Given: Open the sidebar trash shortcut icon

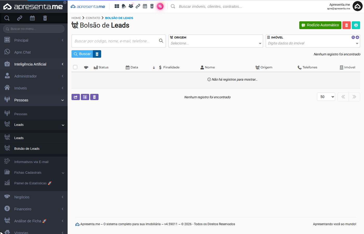Looking at the screenshot, I should [x=45, y=18].
